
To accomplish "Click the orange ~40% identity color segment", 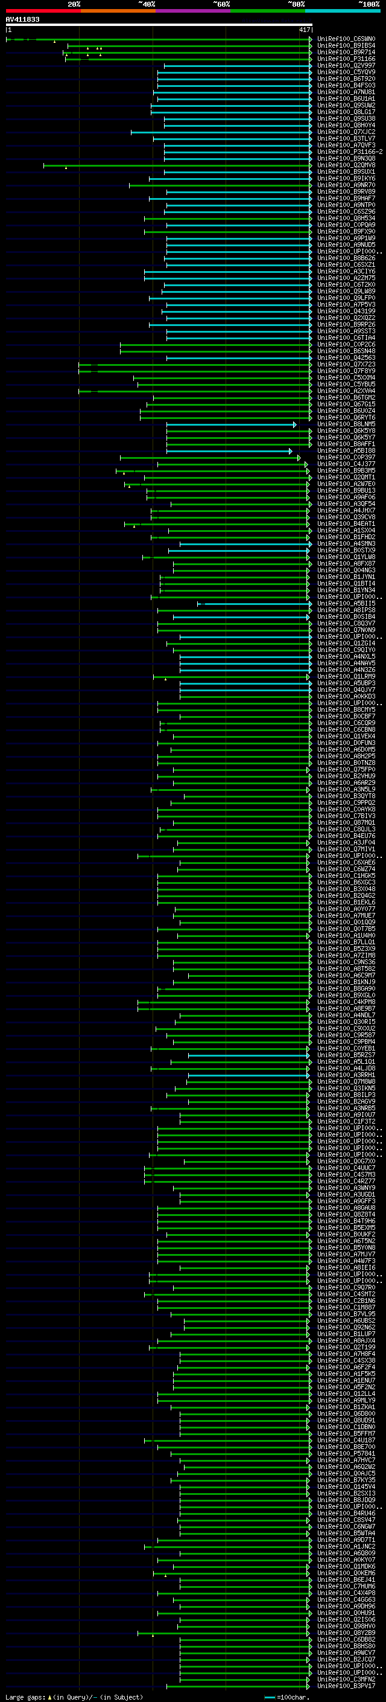I will [118, 11].
